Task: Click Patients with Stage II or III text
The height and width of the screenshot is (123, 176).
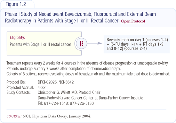Action: [40, 44]
